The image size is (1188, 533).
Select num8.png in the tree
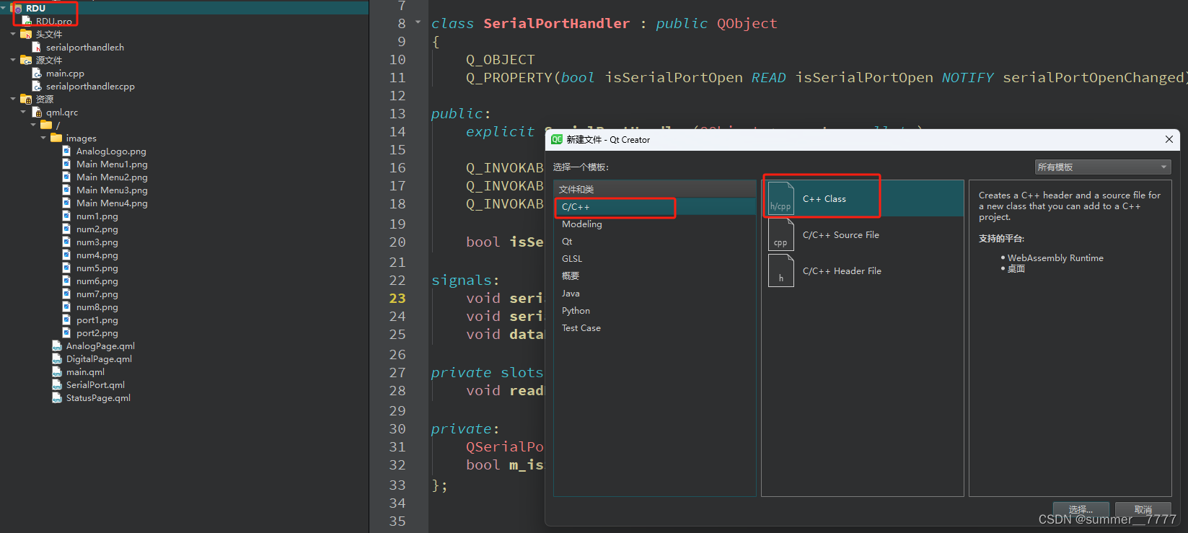[x=97, y=307]
